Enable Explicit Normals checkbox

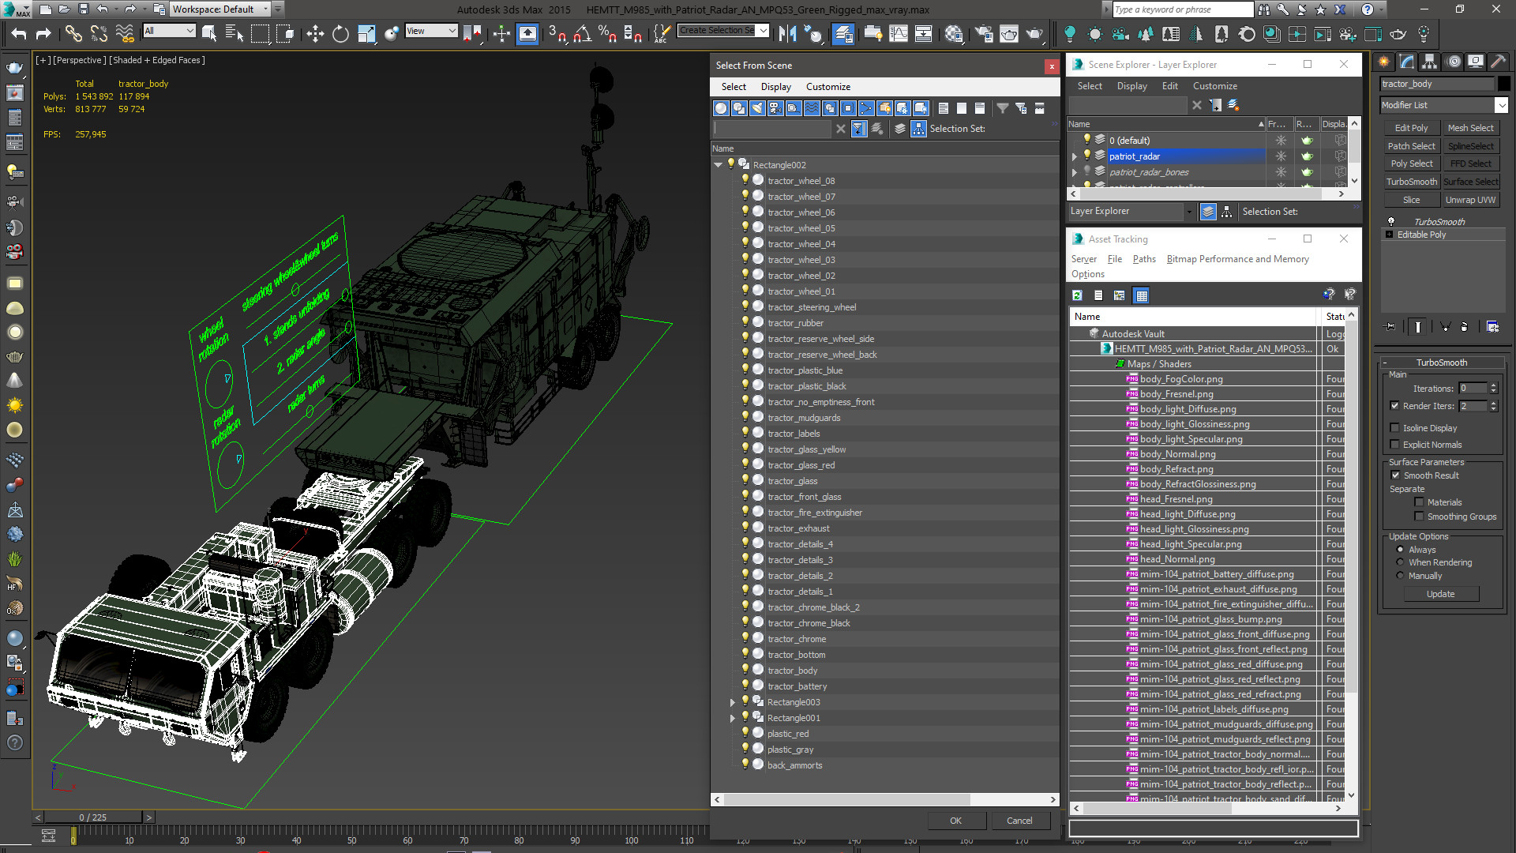1394,445
